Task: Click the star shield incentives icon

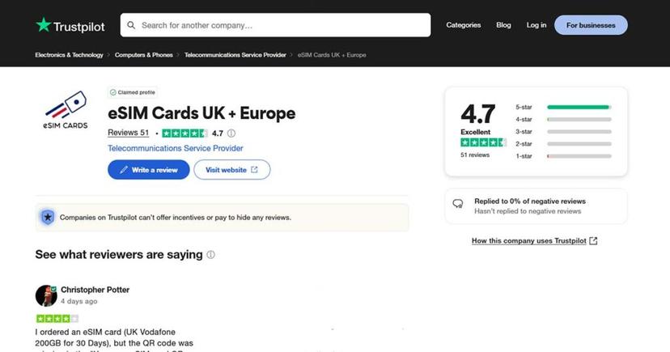Action: coord(48,217)
